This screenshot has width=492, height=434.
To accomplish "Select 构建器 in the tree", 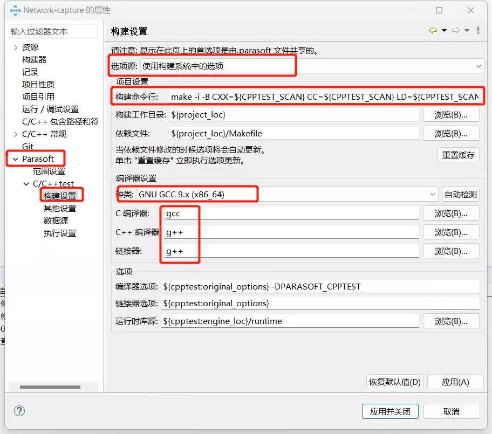I will pos(34,60).
